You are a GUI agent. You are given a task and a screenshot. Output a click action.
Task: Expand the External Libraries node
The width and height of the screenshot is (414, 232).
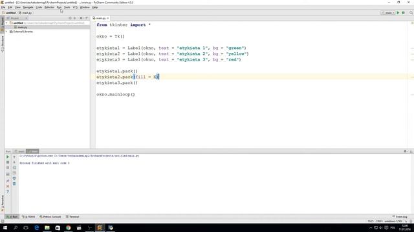[6, 32]
